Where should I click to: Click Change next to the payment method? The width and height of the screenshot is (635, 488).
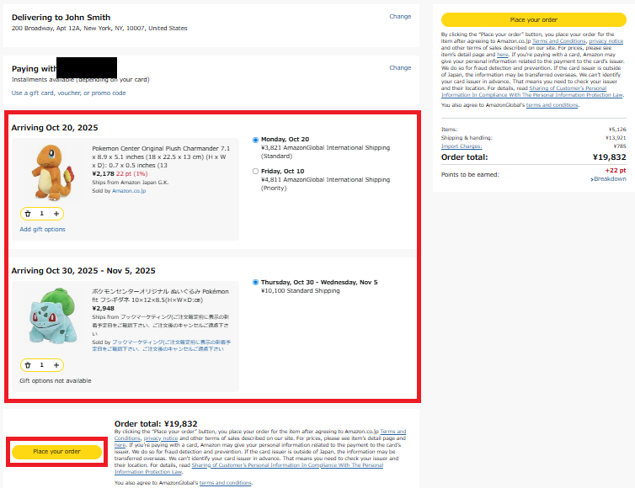click(400, 67)
